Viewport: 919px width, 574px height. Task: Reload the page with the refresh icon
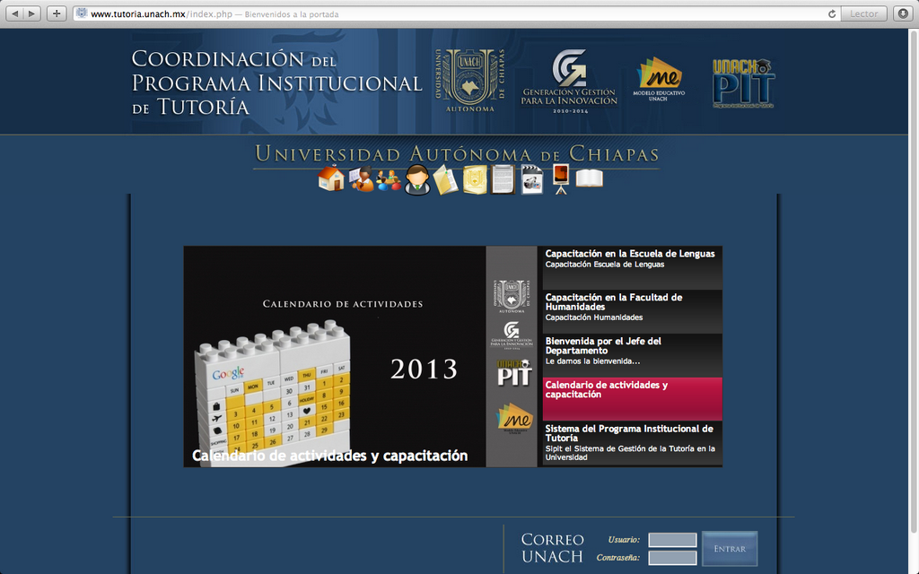coord(832,14)
